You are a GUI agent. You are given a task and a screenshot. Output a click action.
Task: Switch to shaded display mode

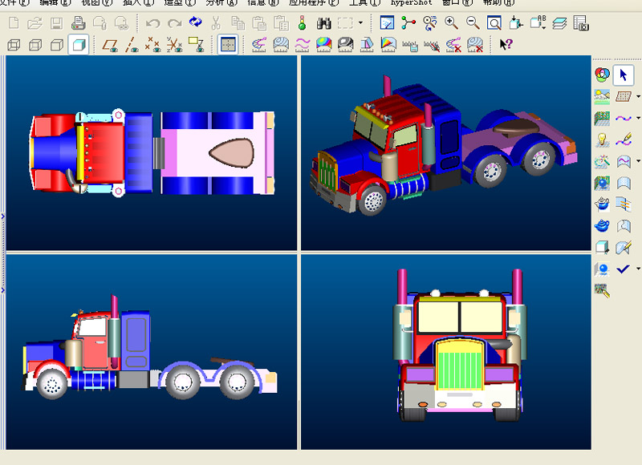point(79,44)
